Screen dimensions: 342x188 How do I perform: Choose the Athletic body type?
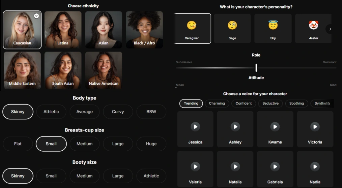51,112
